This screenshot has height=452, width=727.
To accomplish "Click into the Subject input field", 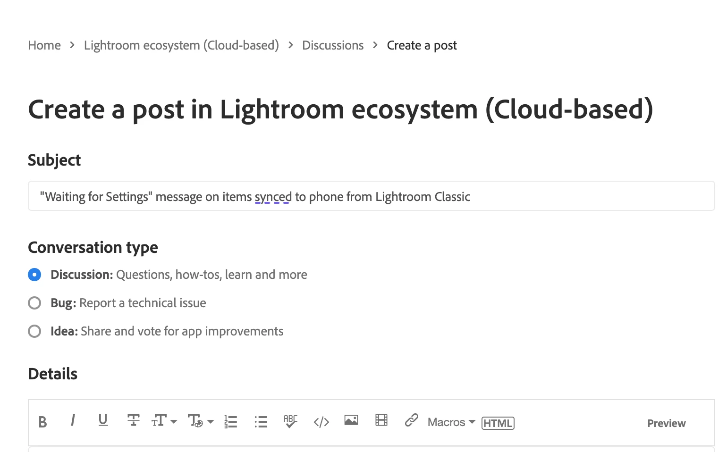I will pyautogui.click(x=371, y=196).
